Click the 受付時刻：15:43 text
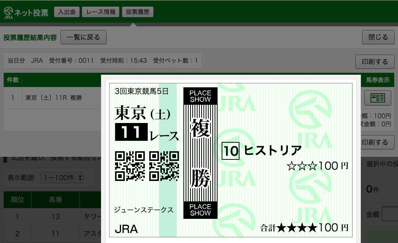This screenshot has height=243, width=398. click(123, 61)
